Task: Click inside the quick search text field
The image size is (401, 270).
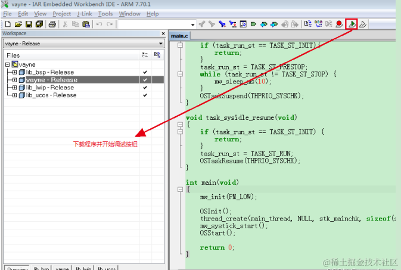Action: 154,24
